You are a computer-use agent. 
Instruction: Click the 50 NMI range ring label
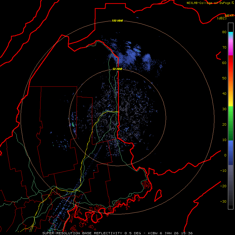coord(117,69)
